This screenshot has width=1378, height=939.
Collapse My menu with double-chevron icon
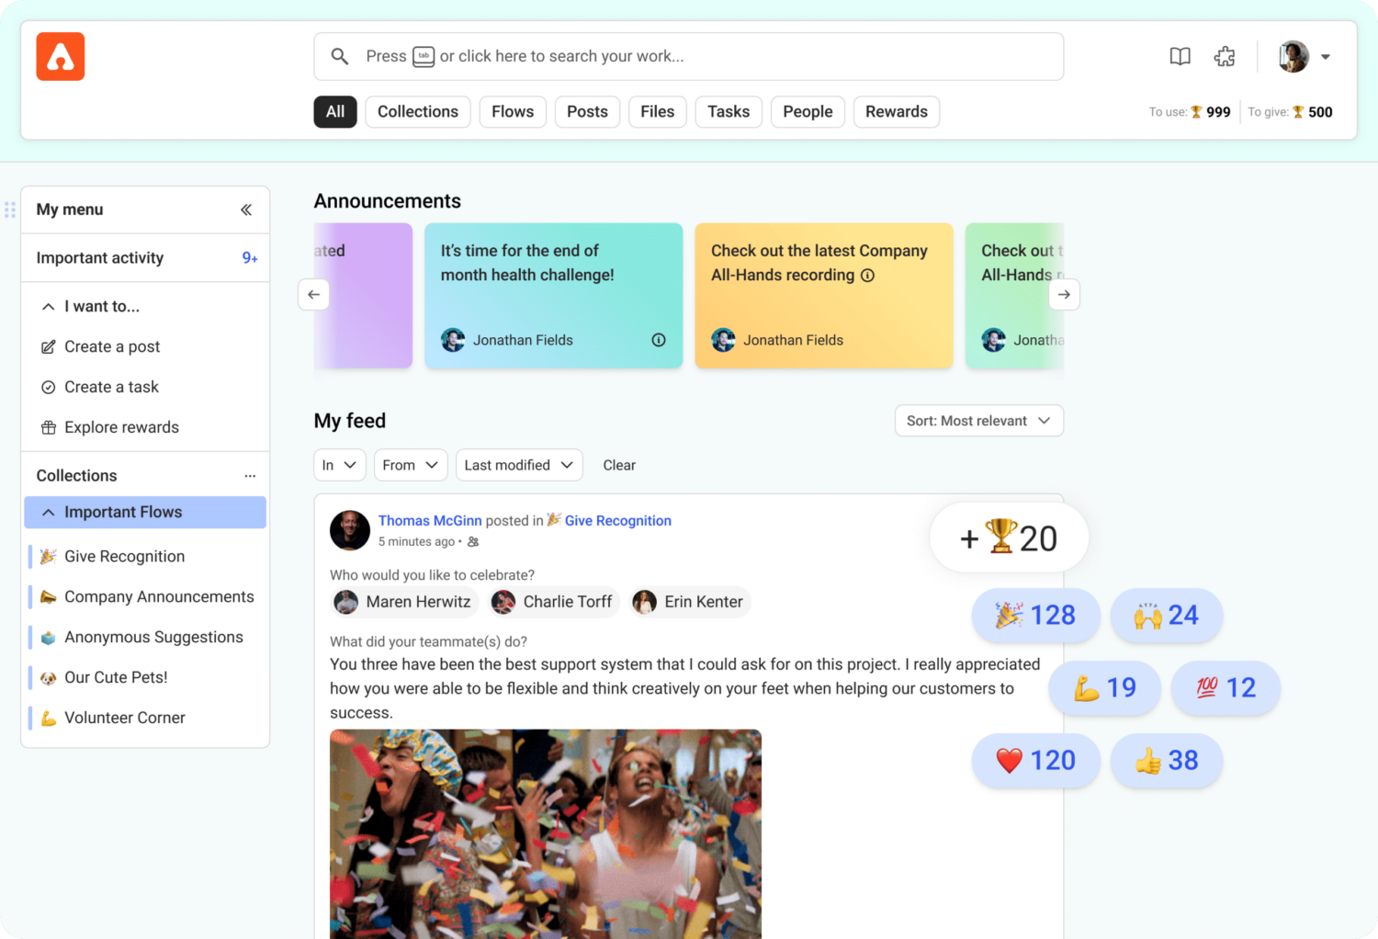click(246, 209)
